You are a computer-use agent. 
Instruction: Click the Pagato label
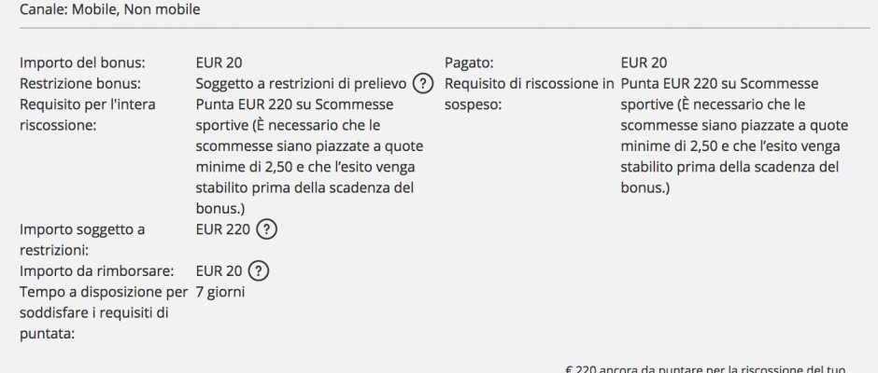[469, 62]
